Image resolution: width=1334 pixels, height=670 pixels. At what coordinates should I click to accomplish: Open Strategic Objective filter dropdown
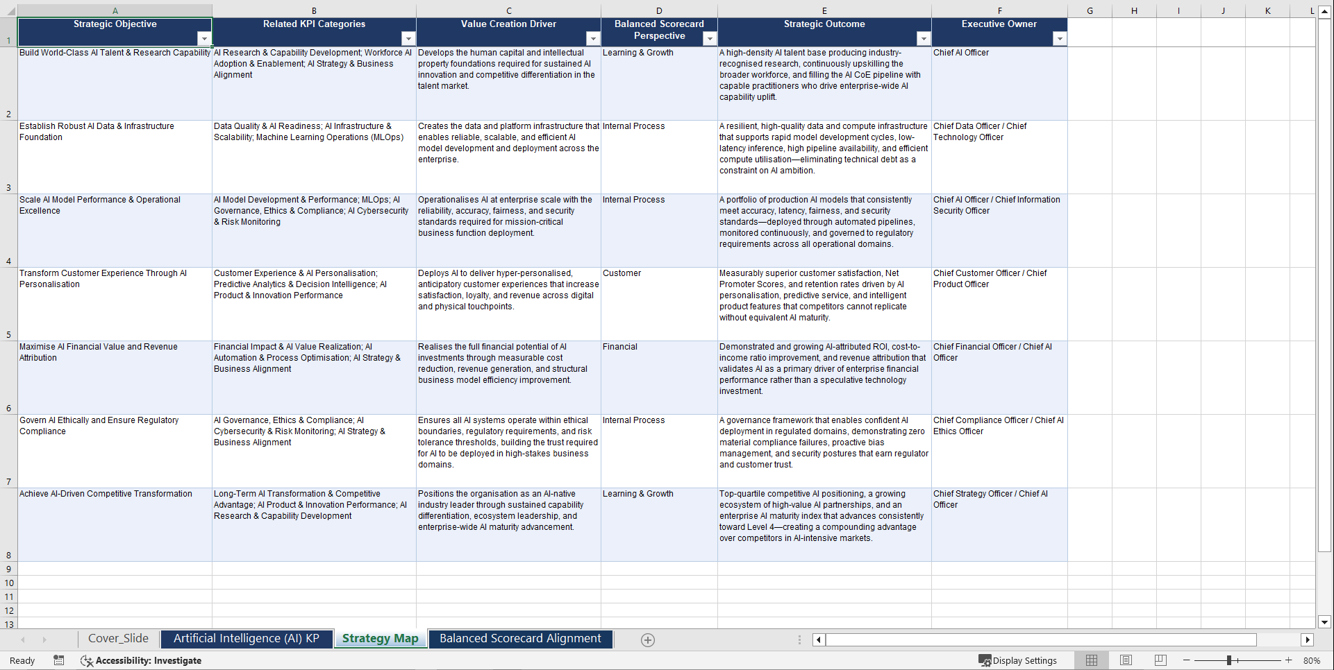pyautogui.click(x=204, y=39)
